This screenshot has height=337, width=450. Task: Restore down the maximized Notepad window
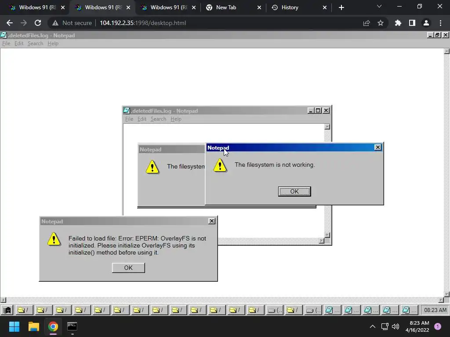click(x=437, y=35)
